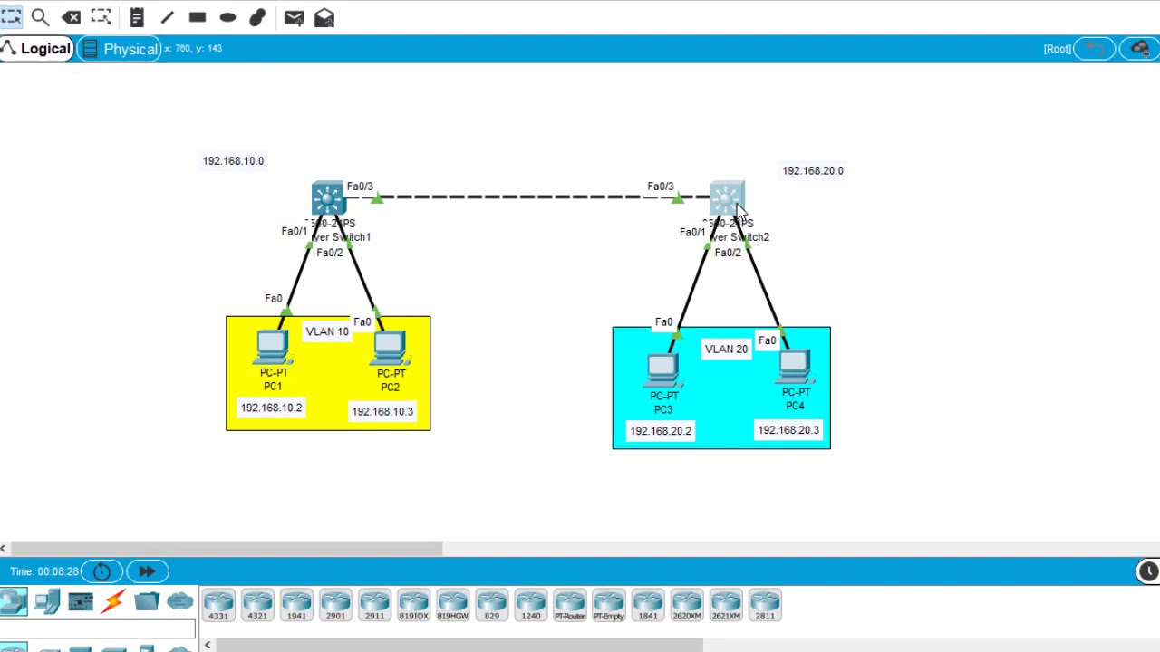
Task: Pick the Delete tool
Action: point(72,17)
